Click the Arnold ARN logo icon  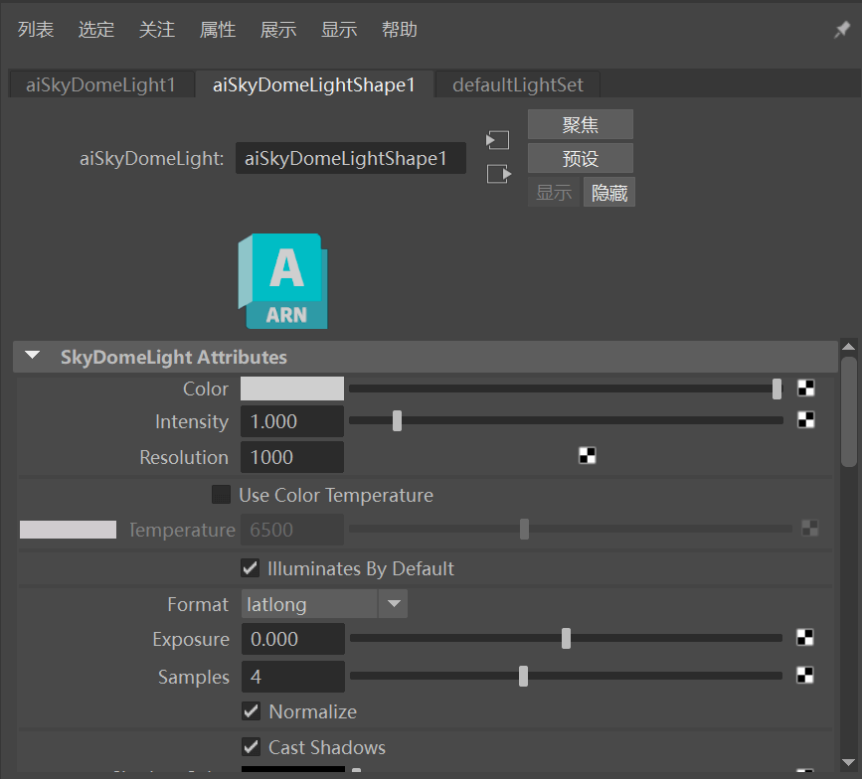[282, 281]
